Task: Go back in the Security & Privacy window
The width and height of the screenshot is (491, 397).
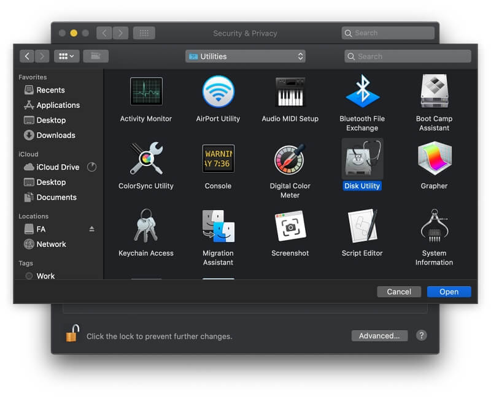Action: pos(104,33)
